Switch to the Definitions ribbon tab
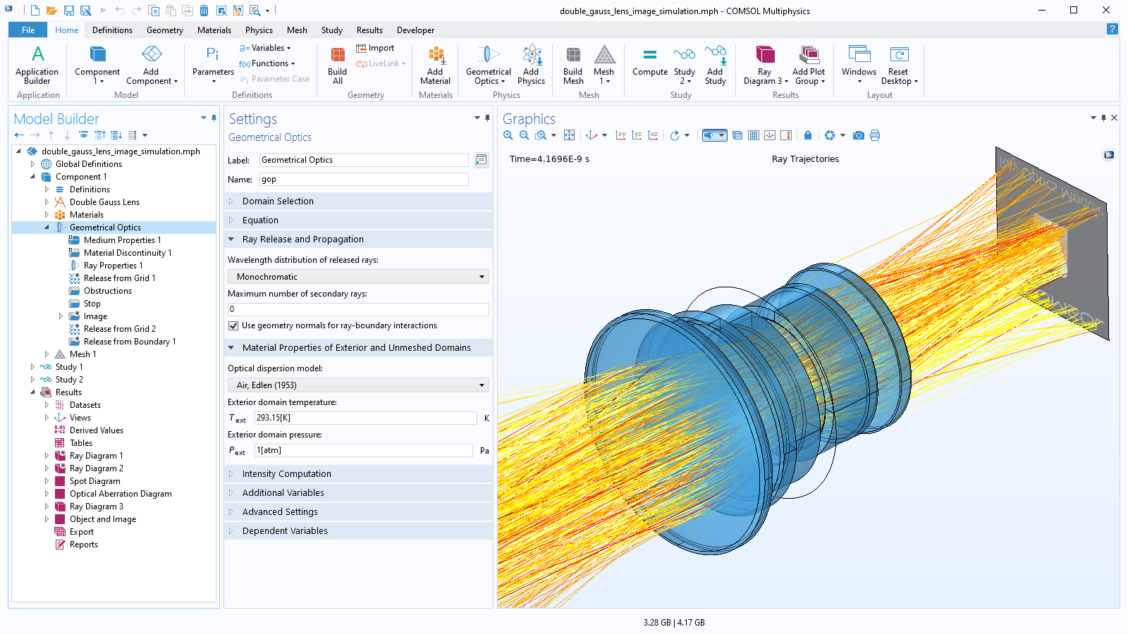The height and width of the screenshot is (634, 1128). 112,30
